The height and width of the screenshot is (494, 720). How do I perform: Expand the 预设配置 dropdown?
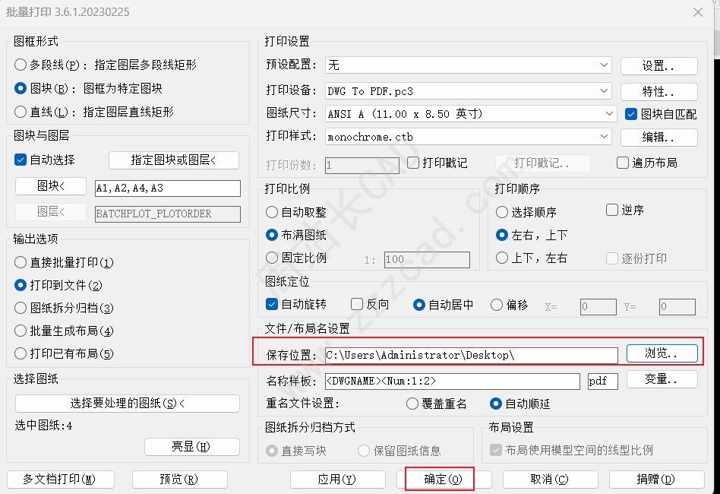click(x=603, y=66)
